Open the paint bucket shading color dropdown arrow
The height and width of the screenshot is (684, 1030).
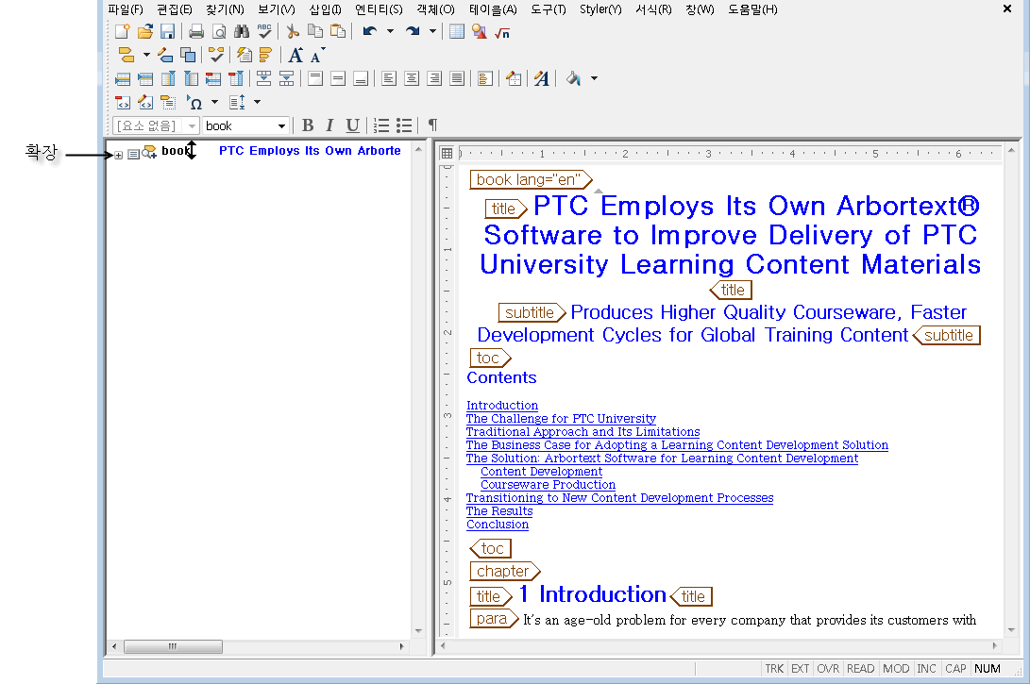(595, 78)
